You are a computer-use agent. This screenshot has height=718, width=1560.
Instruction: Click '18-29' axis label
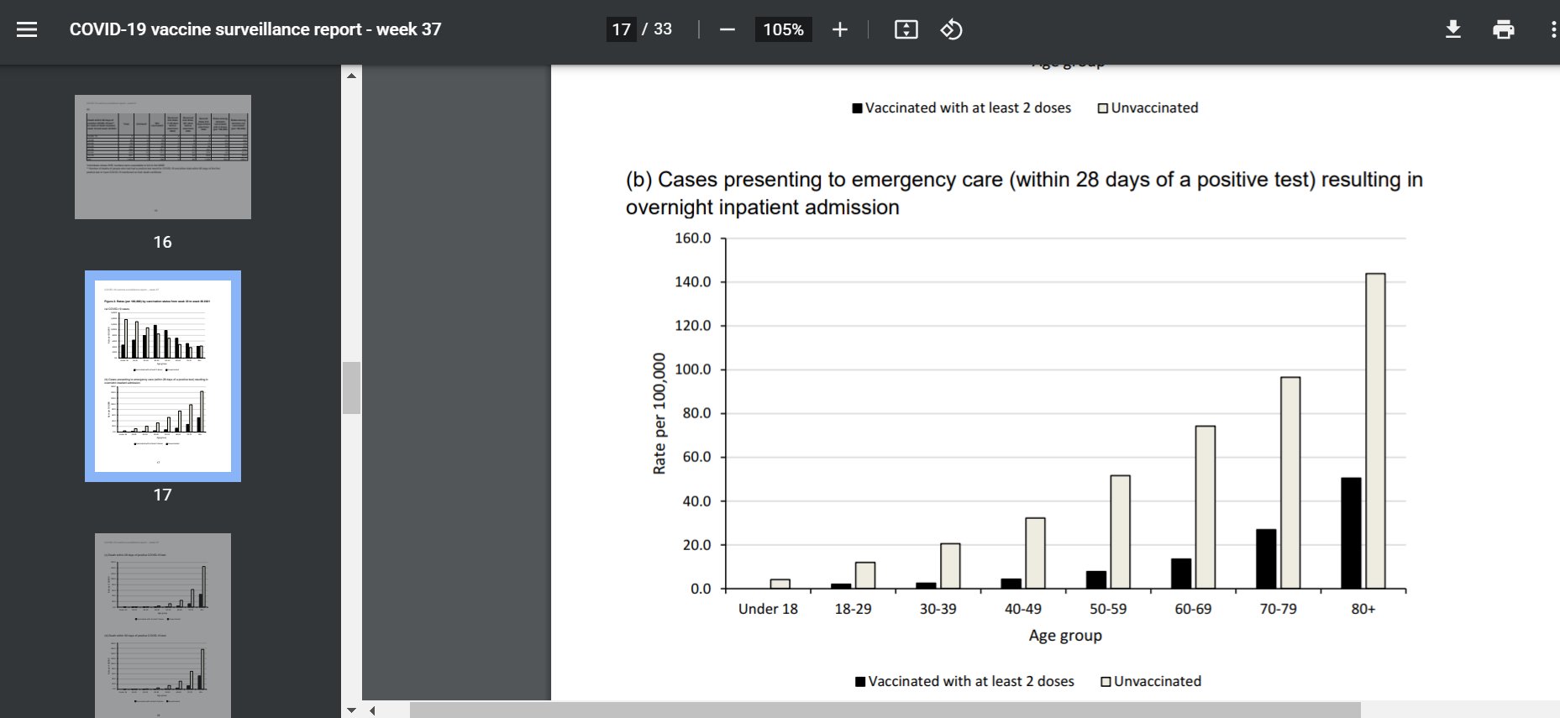(x=853, y=609)
